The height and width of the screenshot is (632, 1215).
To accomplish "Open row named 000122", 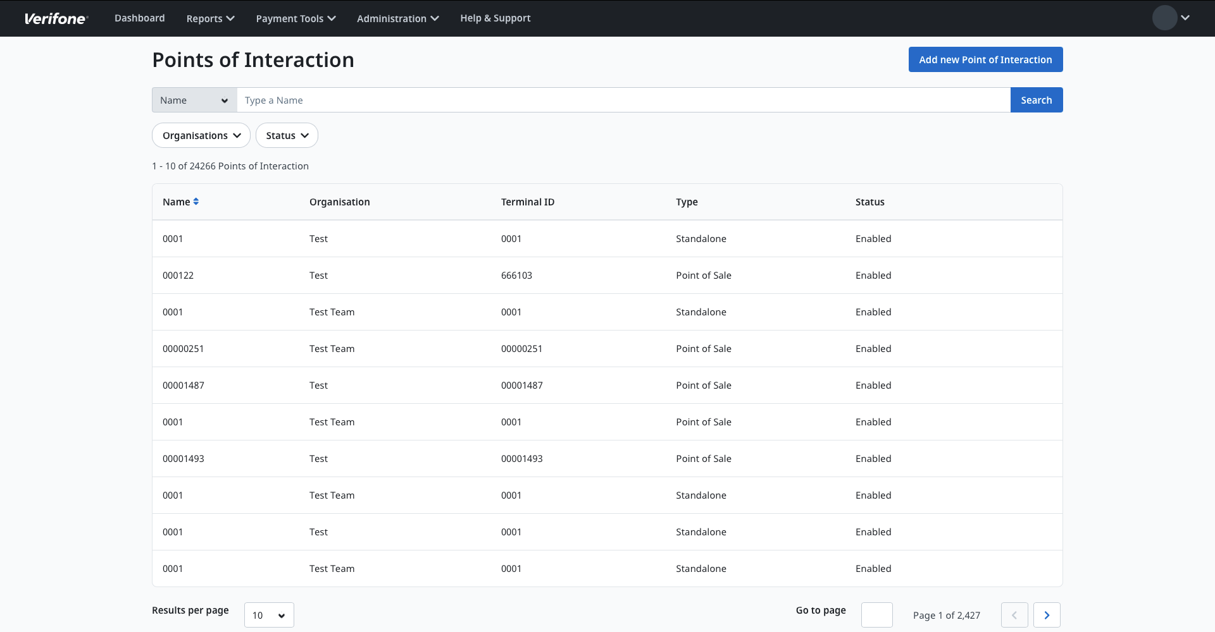I will coord(607,276).
